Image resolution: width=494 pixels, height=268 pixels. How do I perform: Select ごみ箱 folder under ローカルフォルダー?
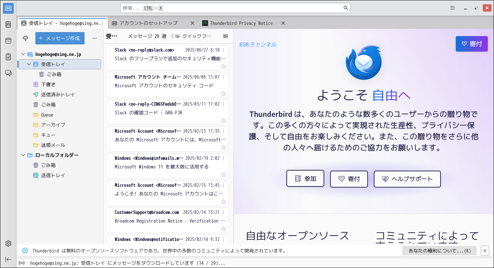59,165
